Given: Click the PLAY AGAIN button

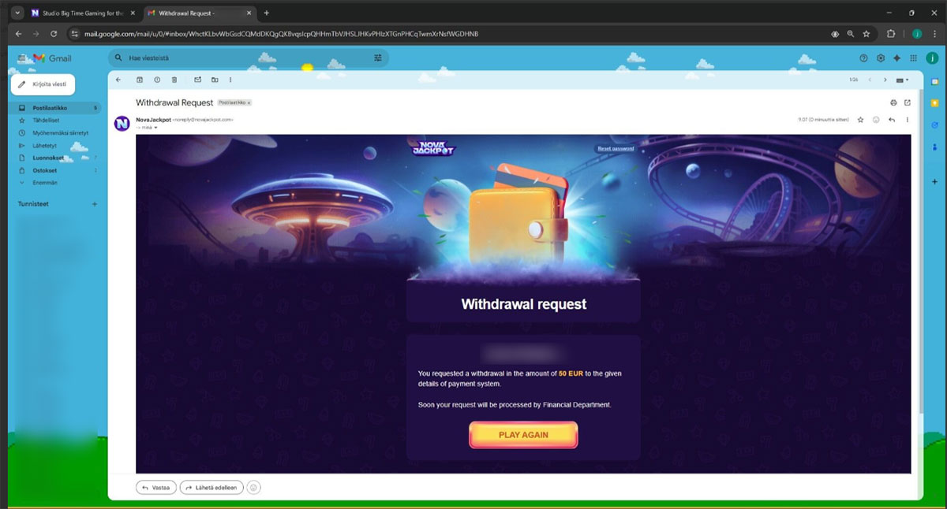Looking at the screenshot, I should coord(523,435).
